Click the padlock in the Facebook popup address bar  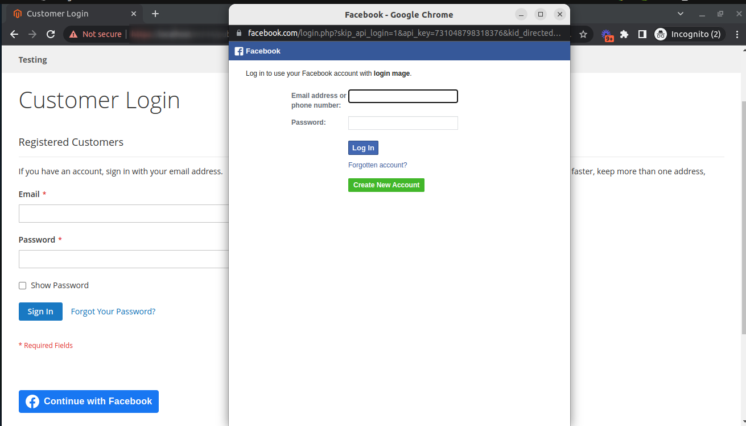tap(238, 32)
